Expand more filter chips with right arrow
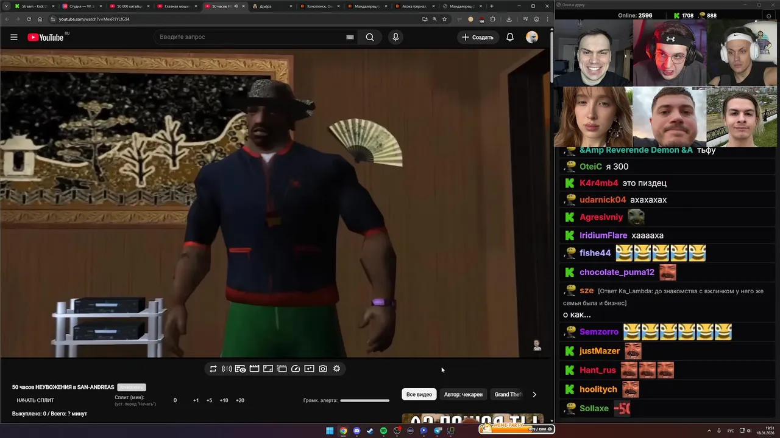 click(x=534, y=394)
